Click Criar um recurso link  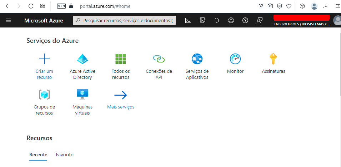pyautogui.click(x=44, y=74)
